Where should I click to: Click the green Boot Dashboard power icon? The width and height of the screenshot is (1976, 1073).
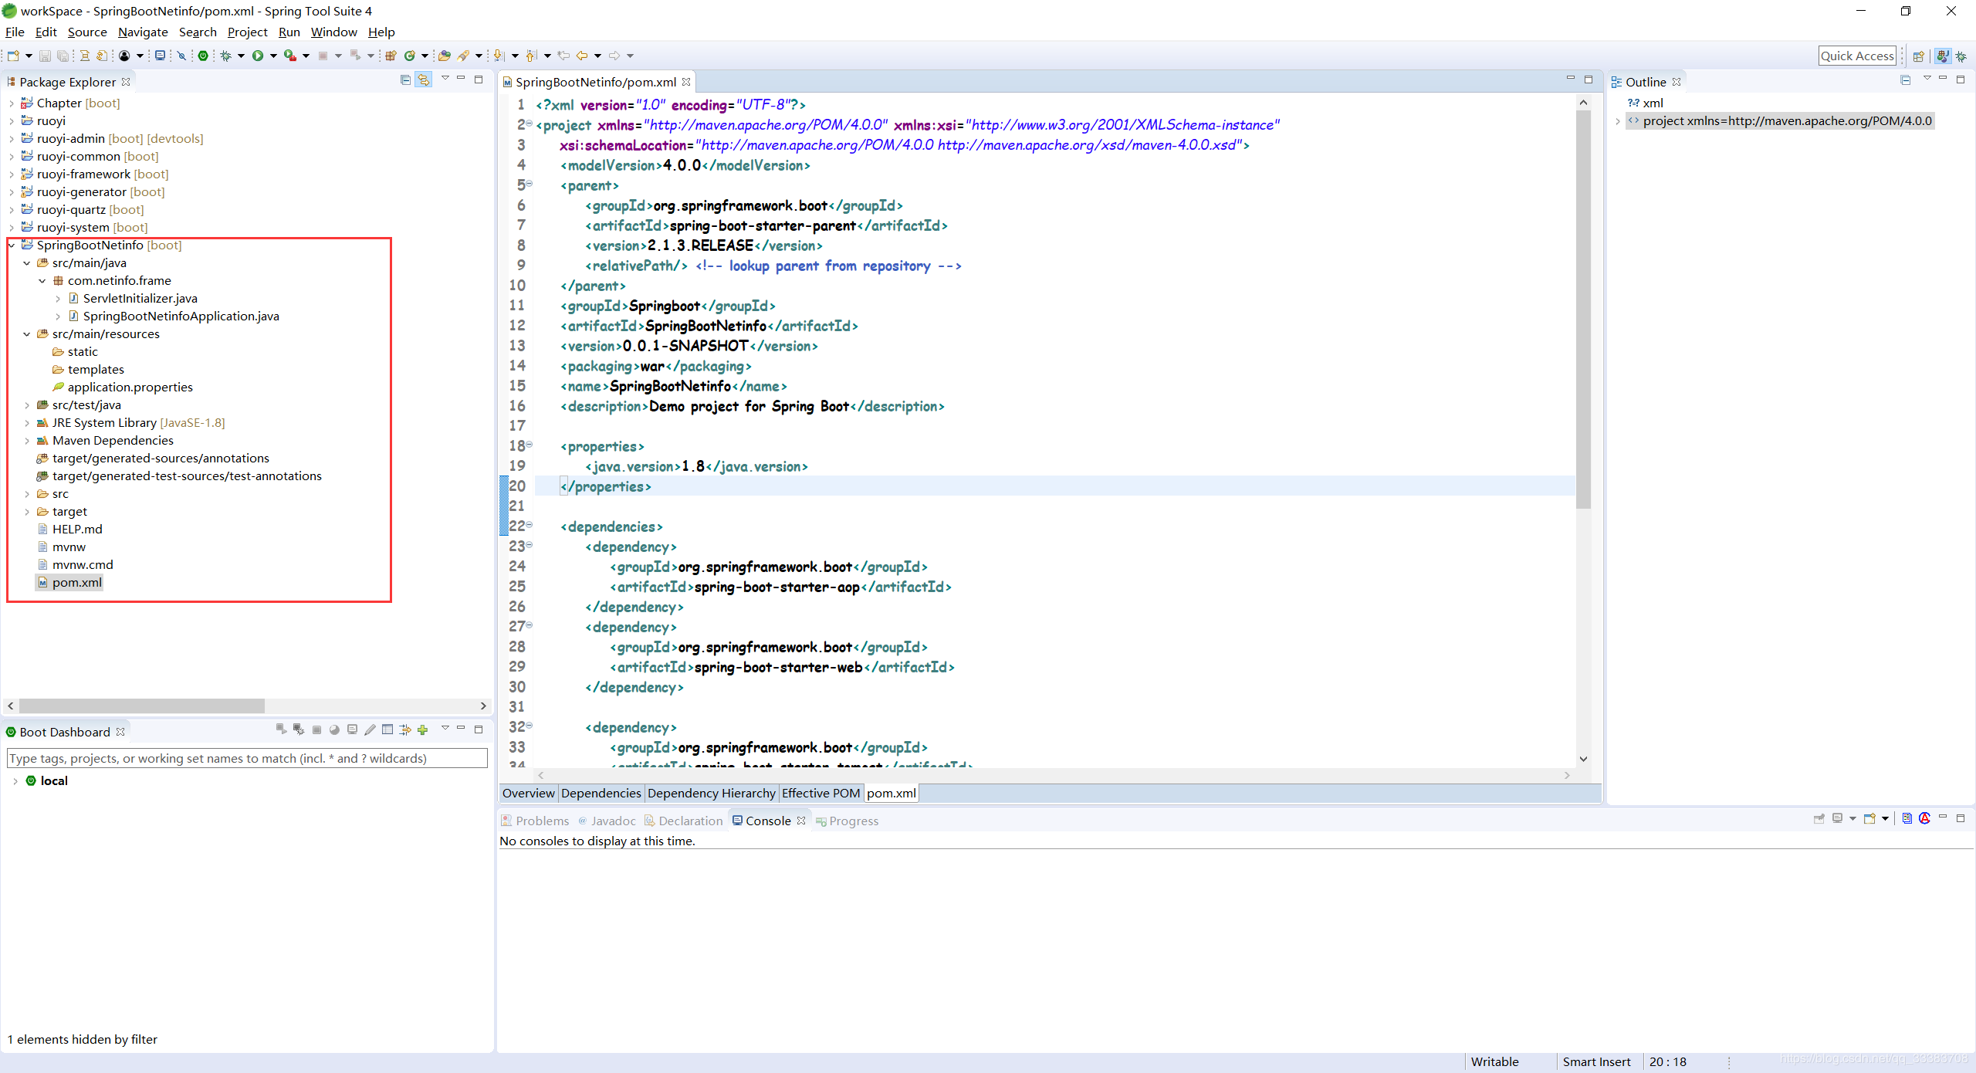pyautogui.click(x=203, y=56)
